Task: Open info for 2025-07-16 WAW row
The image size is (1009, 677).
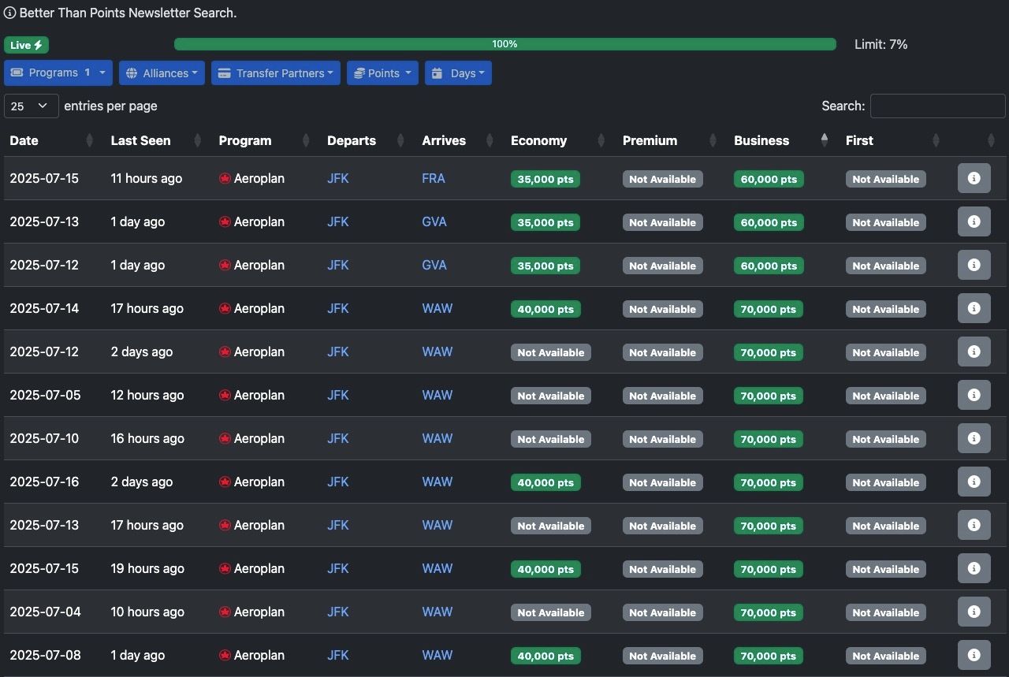Action: [974, 482]
